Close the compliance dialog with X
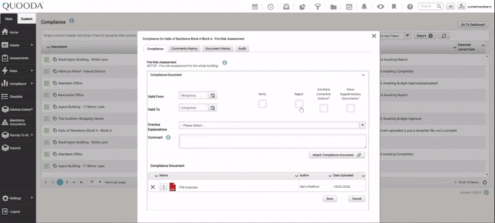Viewport: 495px width, 223px height. click(x=374, y=36)
